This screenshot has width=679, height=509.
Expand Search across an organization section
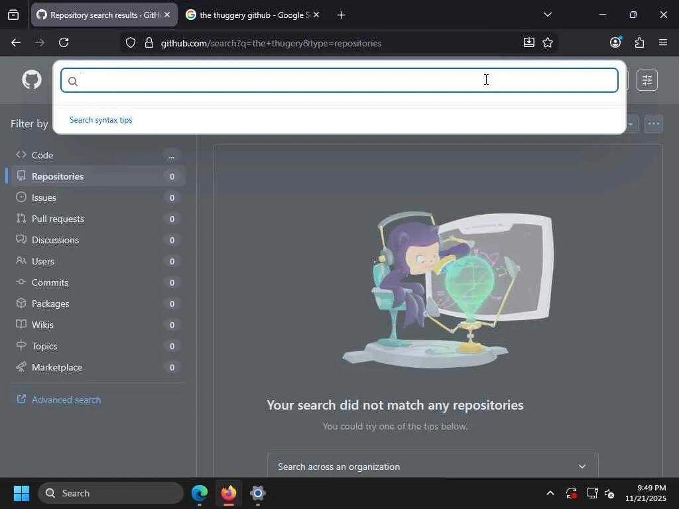[x=432, y=466]
